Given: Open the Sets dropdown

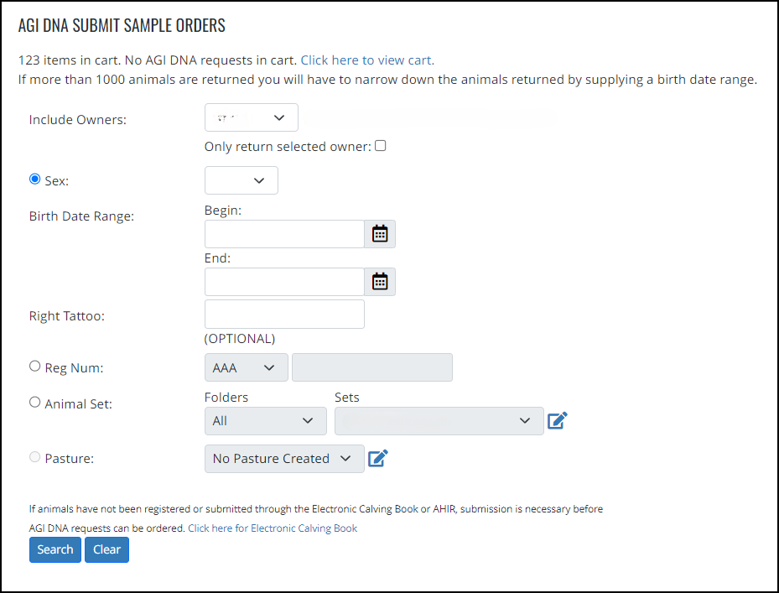Looking at the screenshot, I should pos(439,421).
